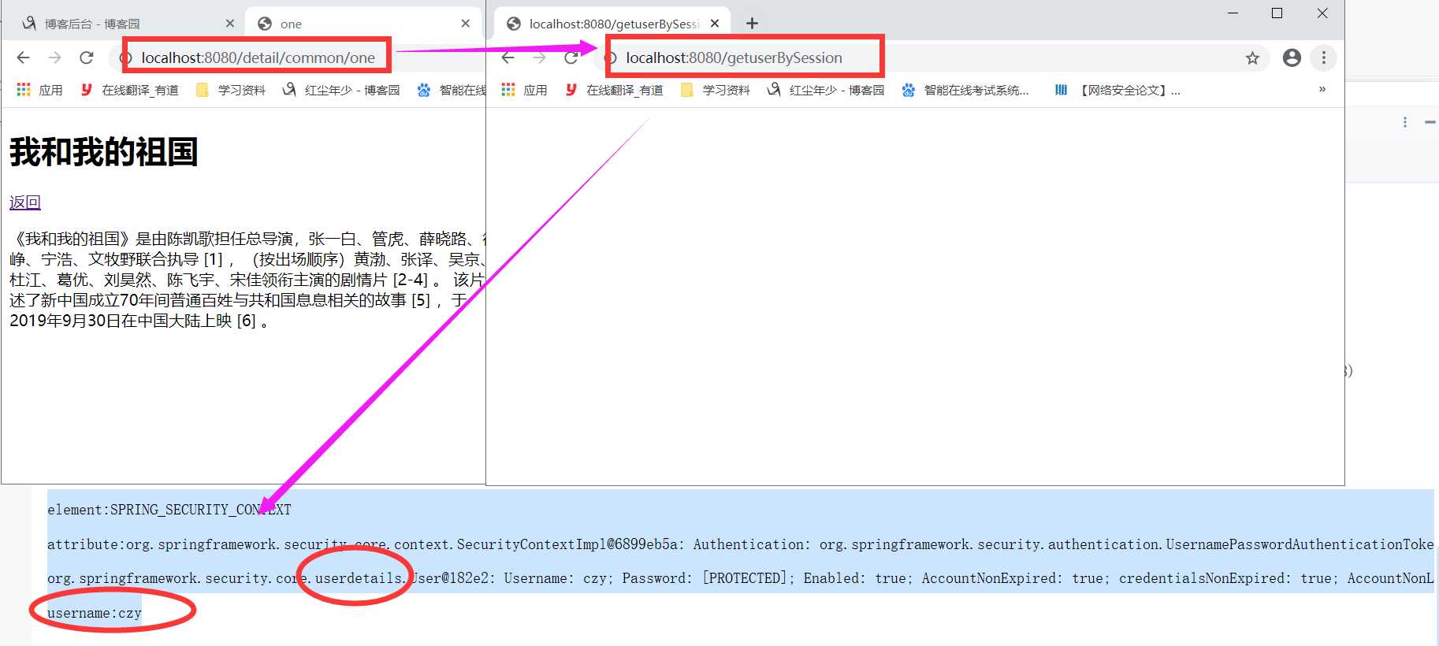Image resolution: width=1439 pixels, height=646 pixels.
Task: Open site info beside the detail/common/one URL
Action: 125,58
